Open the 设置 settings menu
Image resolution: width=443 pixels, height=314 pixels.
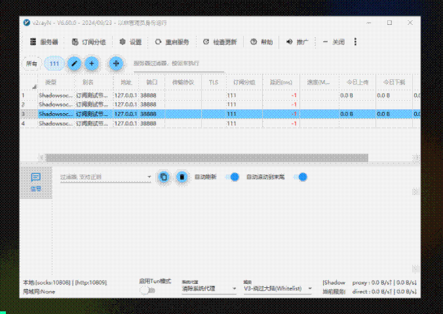(x=130, y=42)
